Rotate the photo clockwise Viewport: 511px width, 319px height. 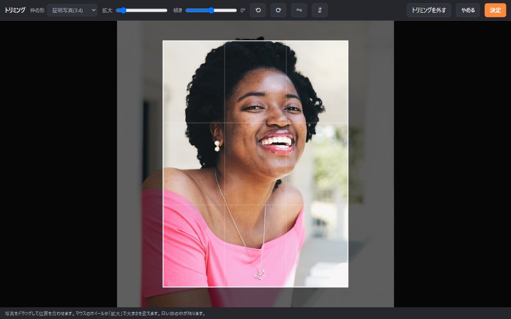[278, 10]
